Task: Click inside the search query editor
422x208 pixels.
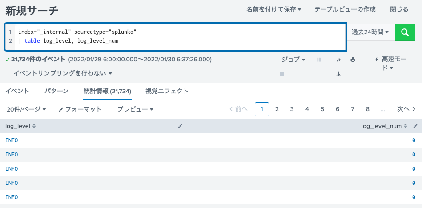Action: click(176, 37)
